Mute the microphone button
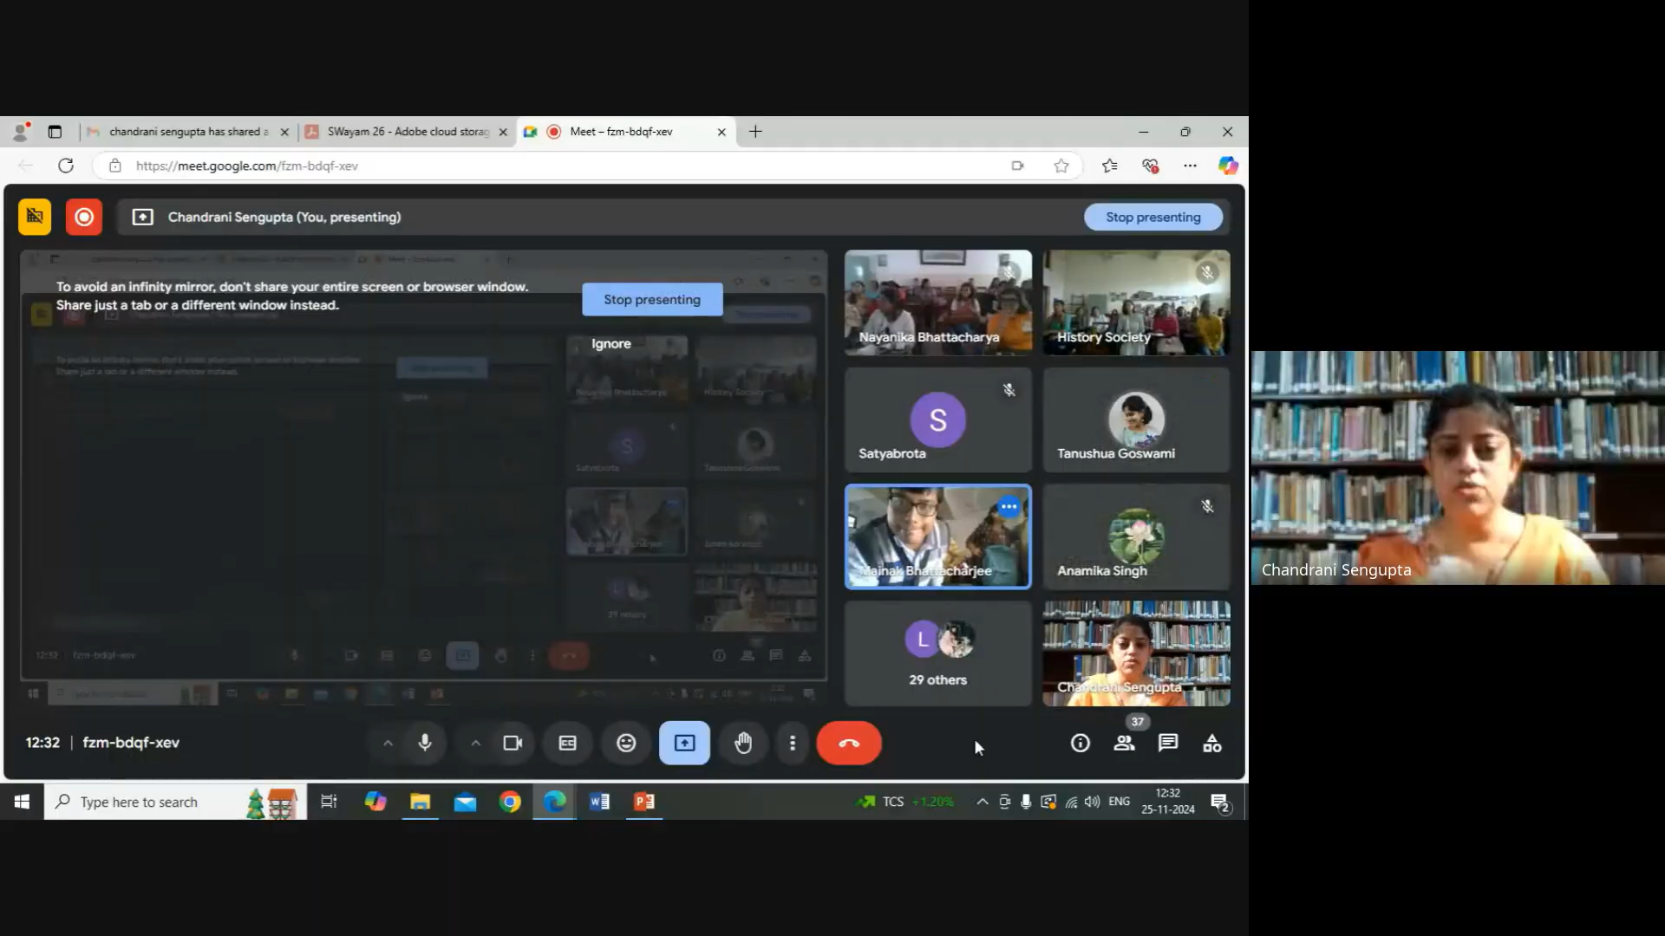This screenshot has height=936, width=1665. pos(425,744)
